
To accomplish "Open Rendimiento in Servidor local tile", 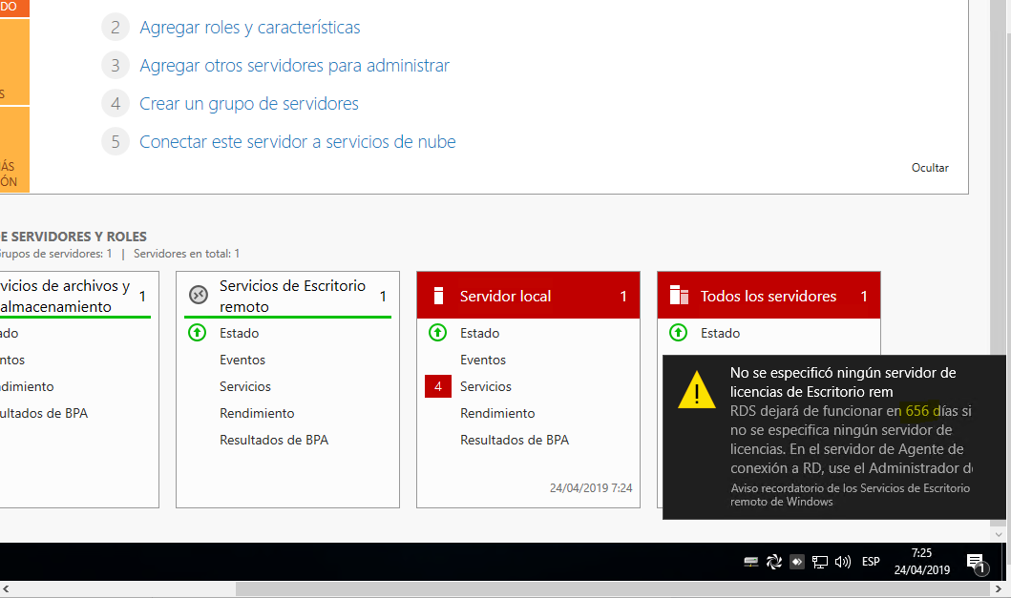I will 497,413.
